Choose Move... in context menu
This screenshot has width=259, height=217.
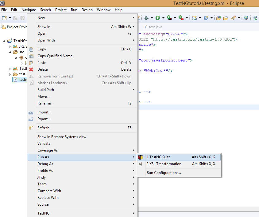(82, 97)
